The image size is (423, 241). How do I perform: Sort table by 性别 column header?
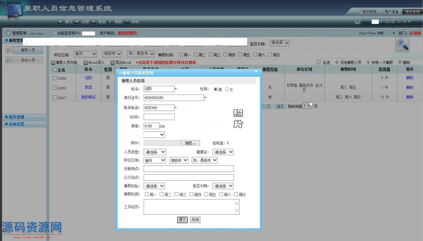108,69
